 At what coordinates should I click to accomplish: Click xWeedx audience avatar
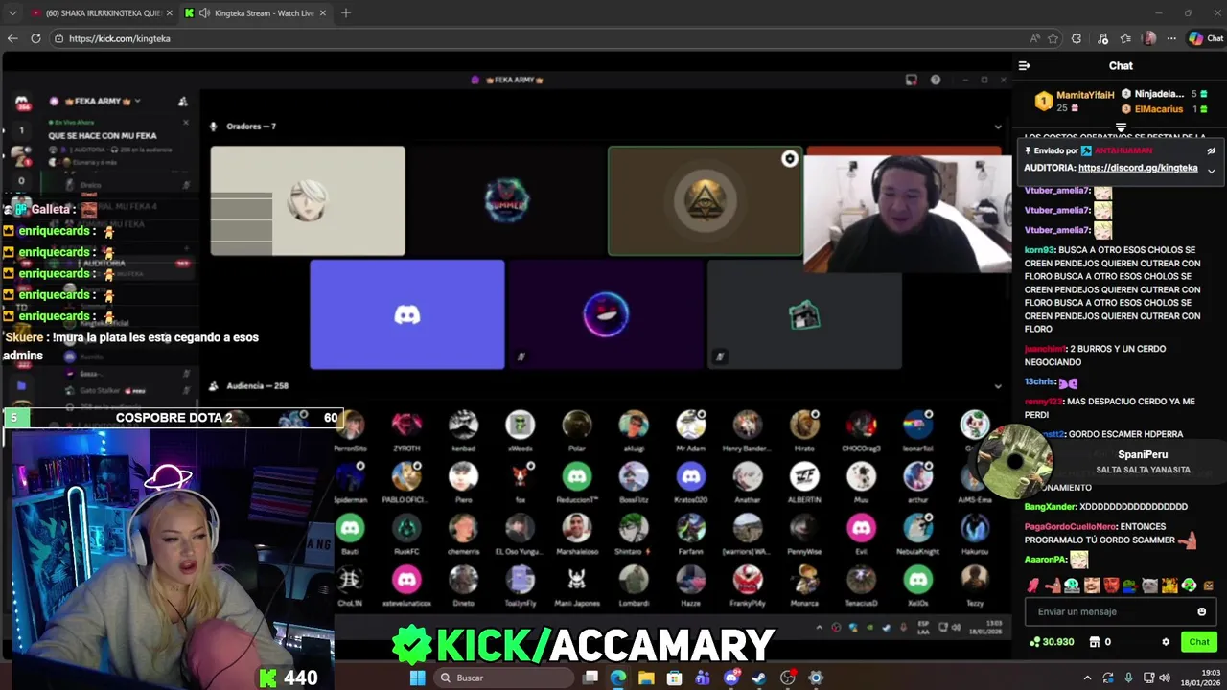520,425
